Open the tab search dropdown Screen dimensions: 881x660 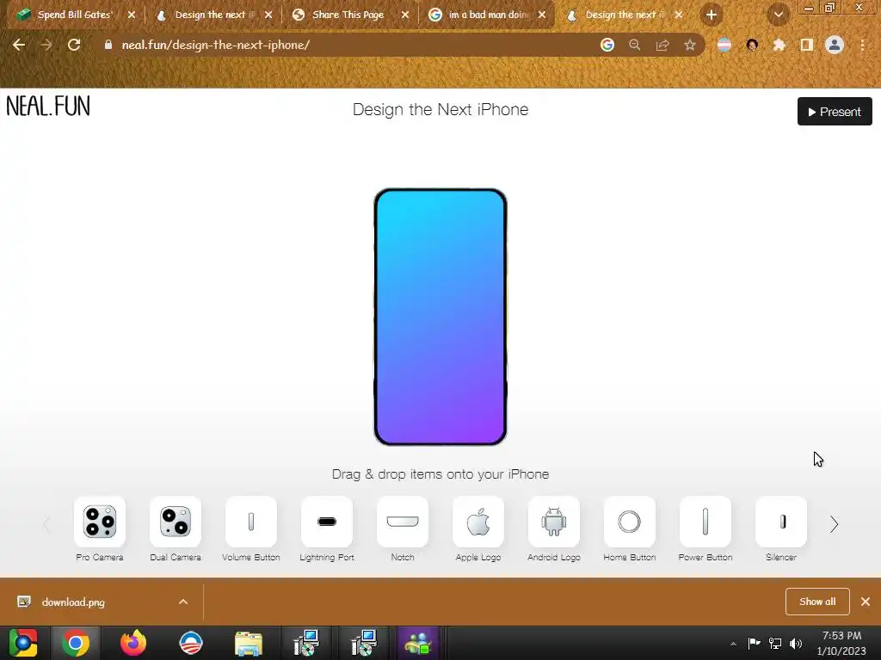[778, 15]
